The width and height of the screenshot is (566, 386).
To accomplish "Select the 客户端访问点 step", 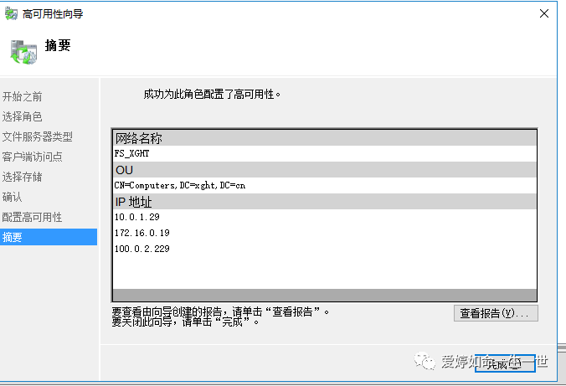I will tap(33, 157).
